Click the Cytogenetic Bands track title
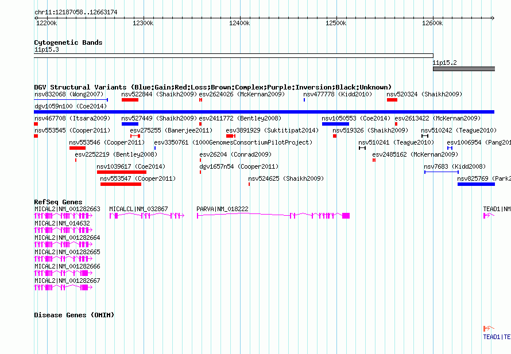The width and height of the screenshot is (511, 354). (x=68, y=42)
